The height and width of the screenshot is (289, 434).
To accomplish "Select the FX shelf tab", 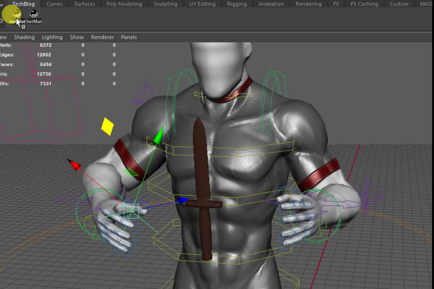I will [x=336, y=4].
